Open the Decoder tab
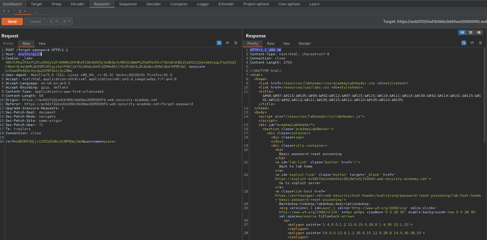This screenshot has height=240, width=487. click(x=154, y=4)
